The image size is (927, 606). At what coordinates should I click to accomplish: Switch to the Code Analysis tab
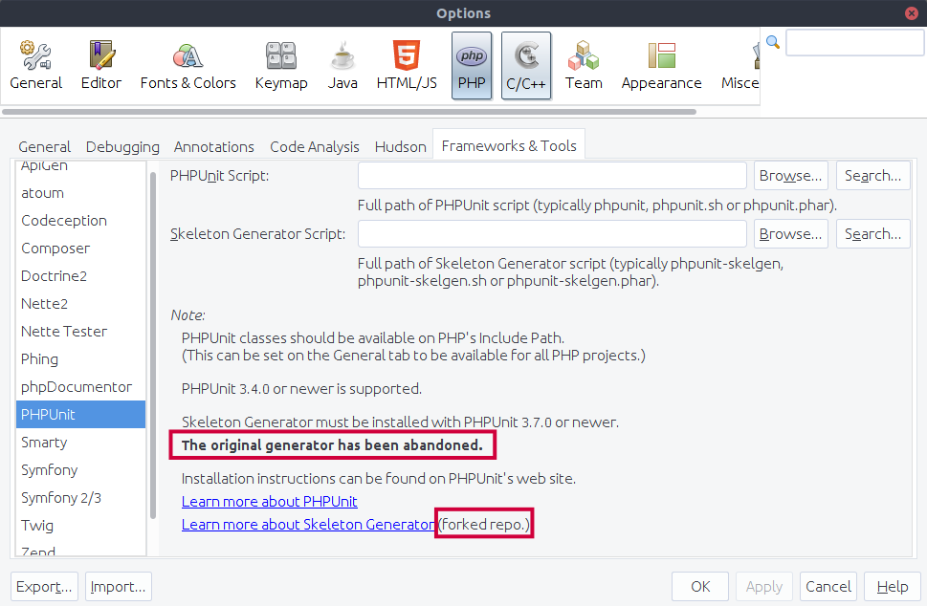click(x=315, y=146)
